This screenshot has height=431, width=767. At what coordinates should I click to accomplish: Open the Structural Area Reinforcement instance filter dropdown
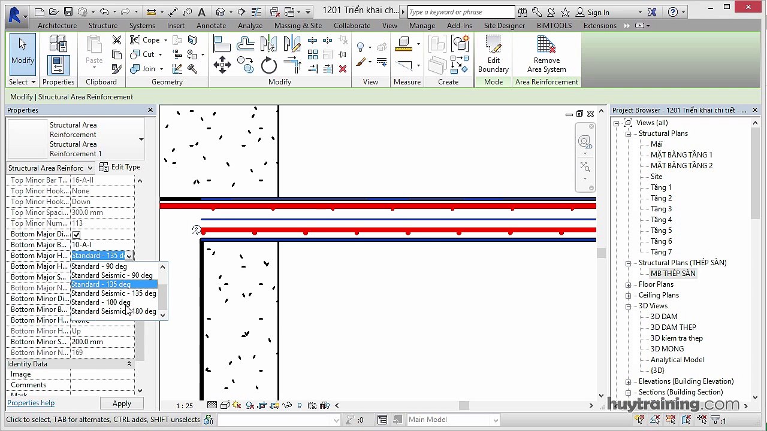click(x=51, y=168)
